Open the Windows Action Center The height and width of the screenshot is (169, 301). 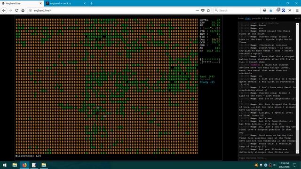click(294, 165)
